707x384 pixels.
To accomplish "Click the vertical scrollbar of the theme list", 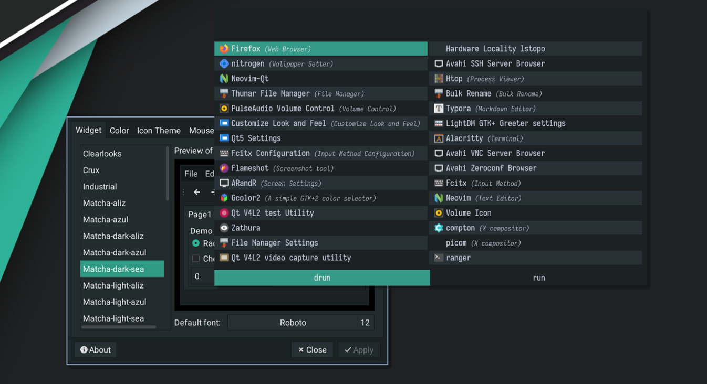I will 168,173.
